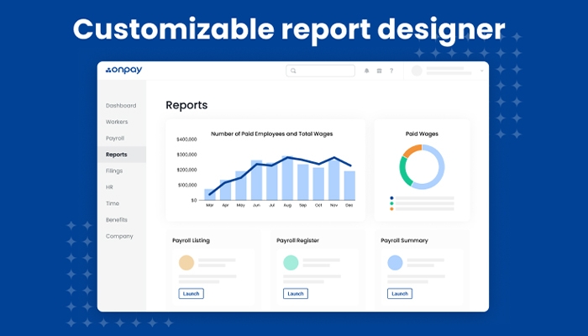Image resolution: width=588 pixels, height=336 pixels.
Task: Click the OnPay logo
Action: 122,71
